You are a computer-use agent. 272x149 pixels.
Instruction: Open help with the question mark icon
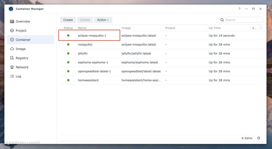click(239, 9)
